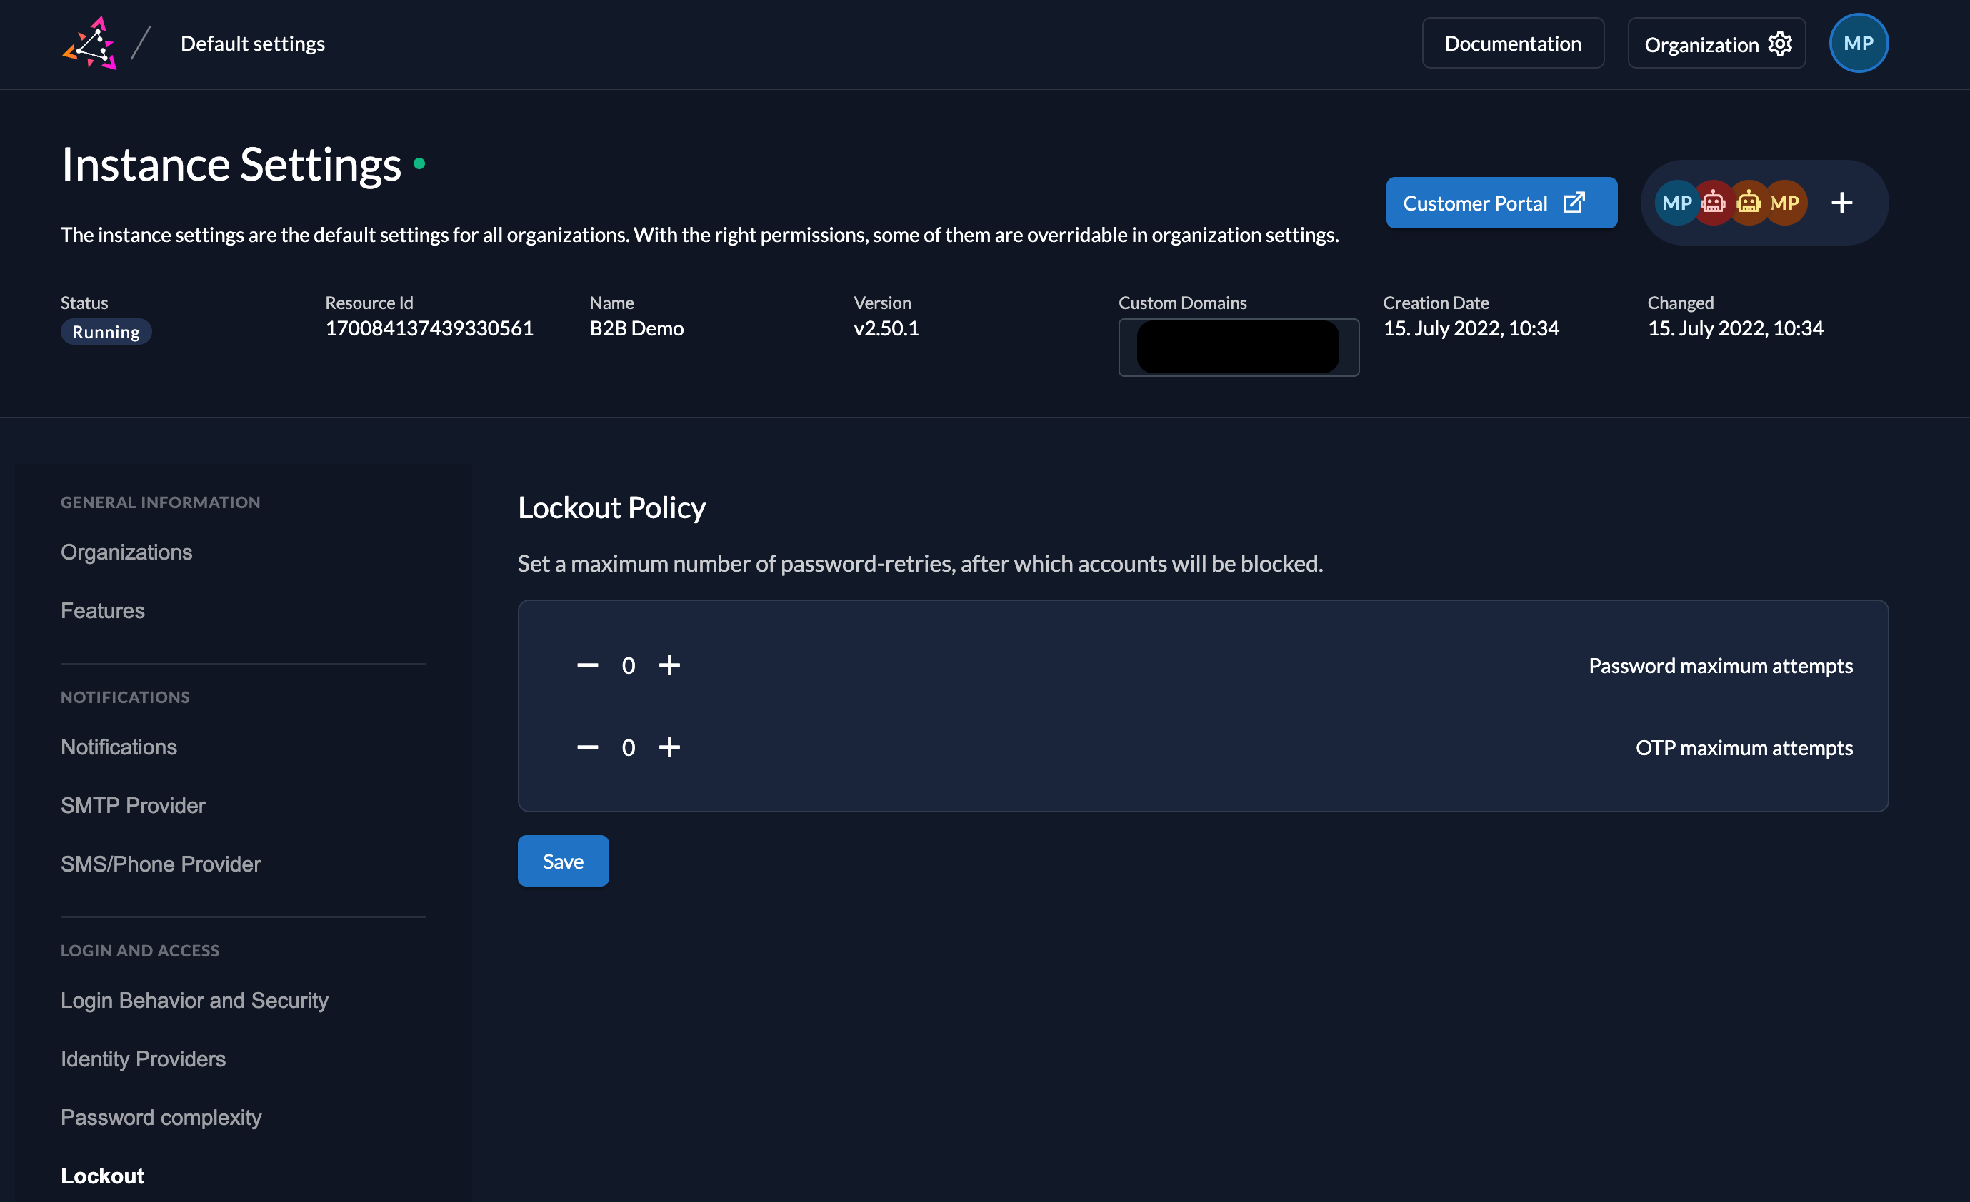Increase Password maximum attempts with plus
The image size is (1970, 1202).
click(669, 665)
